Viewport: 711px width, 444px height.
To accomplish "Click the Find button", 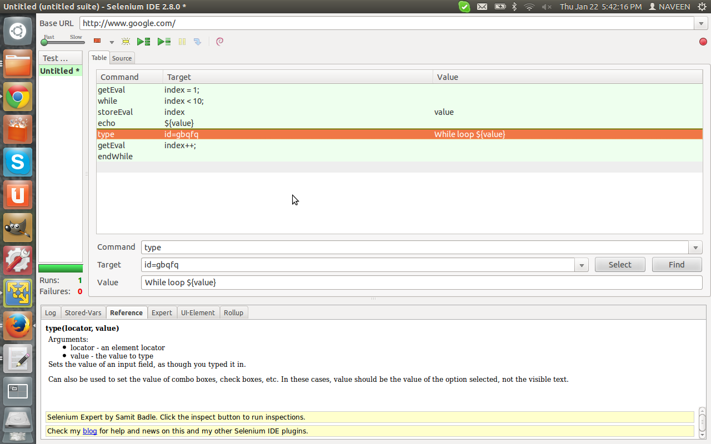I will tap(677, 265).
